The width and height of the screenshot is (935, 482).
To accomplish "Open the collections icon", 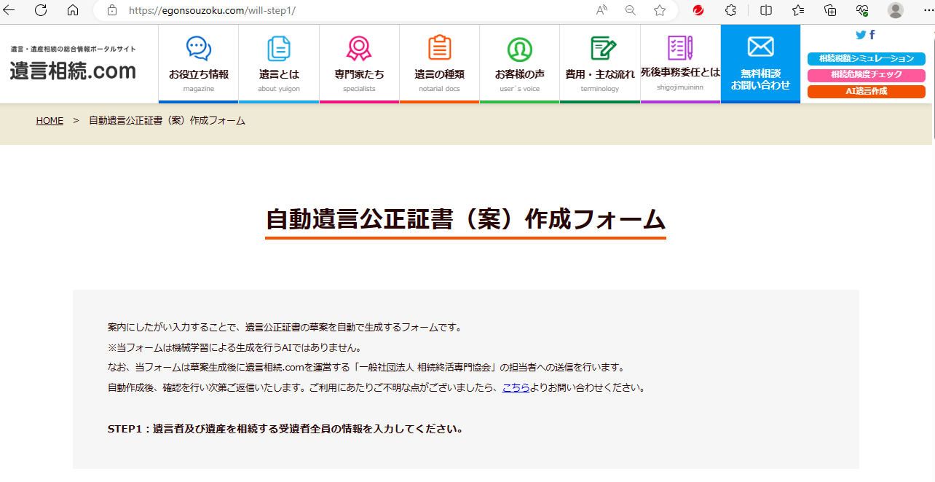I will coord(830,10).
